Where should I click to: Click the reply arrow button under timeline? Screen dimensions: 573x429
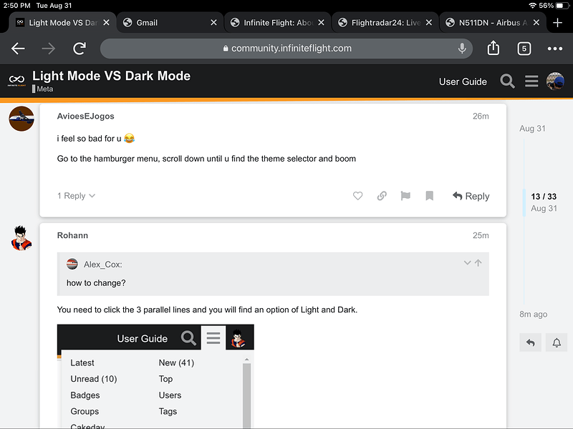point(530,342)
